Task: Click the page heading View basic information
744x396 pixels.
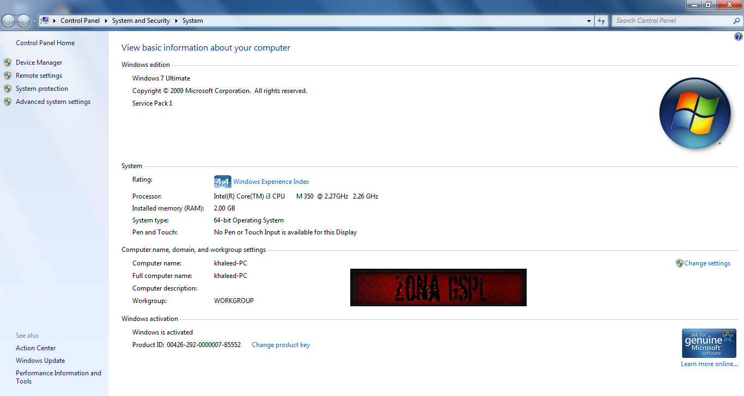Action: (206, 48)
